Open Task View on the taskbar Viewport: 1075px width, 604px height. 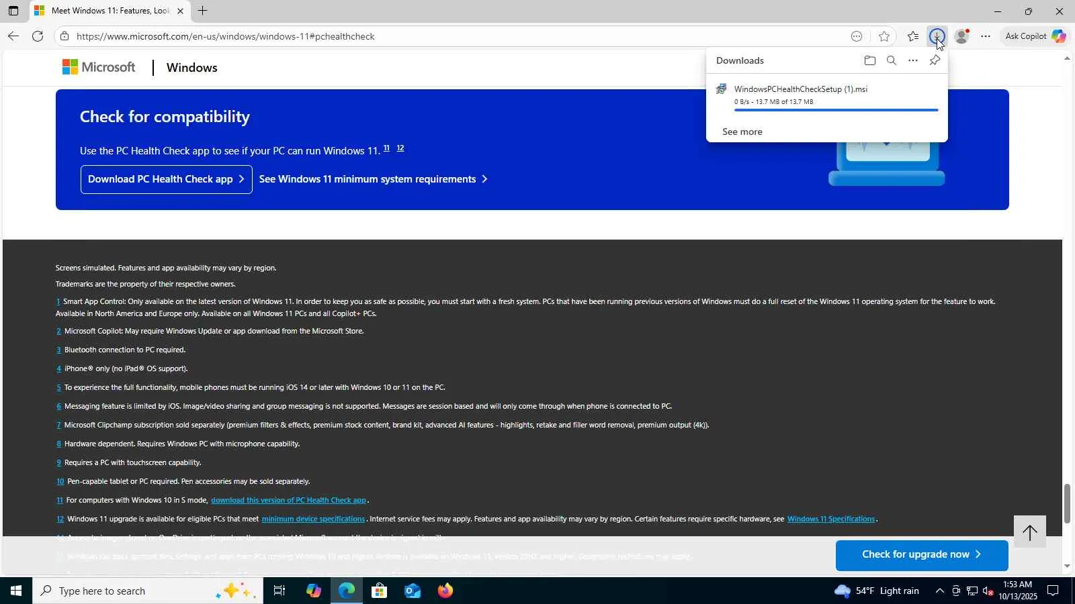[x=279, y=591]
